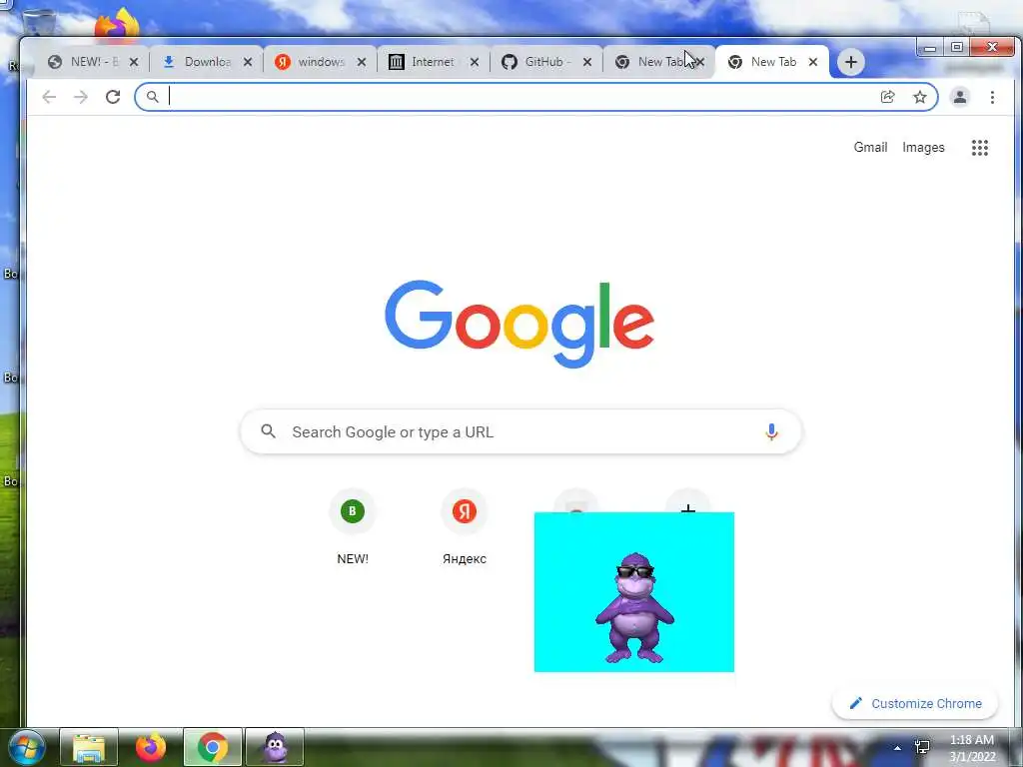Click the network icon in system tray
Screen dimensions: 1023x767
(922, 747)
